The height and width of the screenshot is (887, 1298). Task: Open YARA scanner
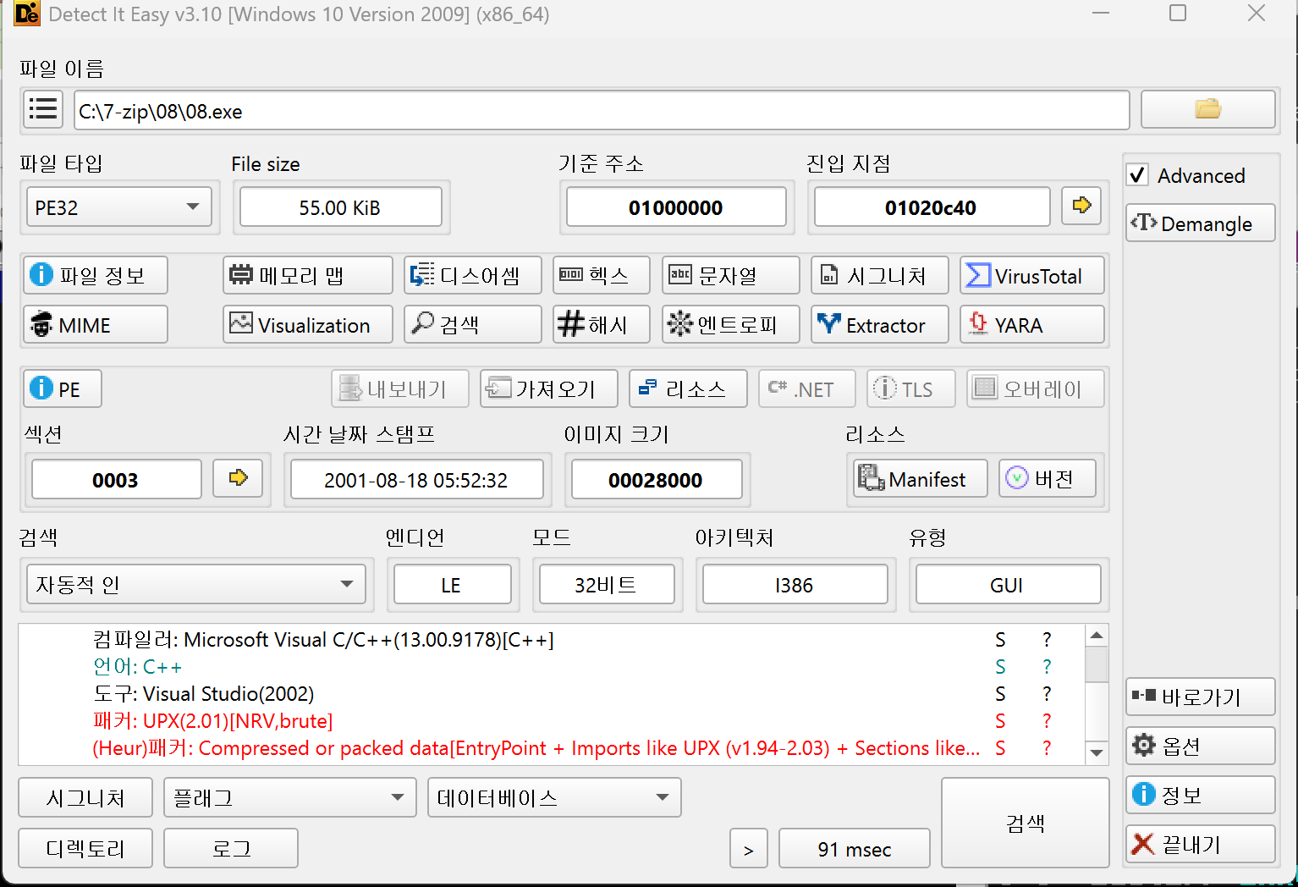(x=1032, y=325)
